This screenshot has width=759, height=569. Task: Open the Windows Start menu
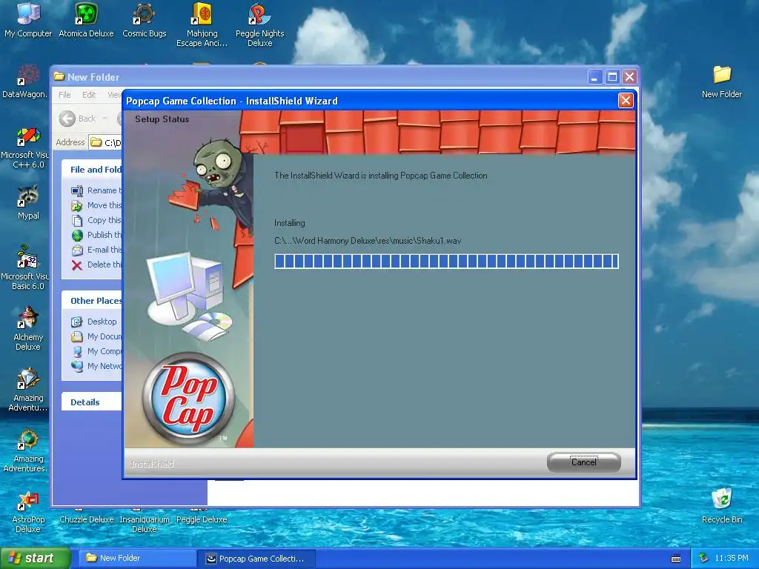pos(36,559)
